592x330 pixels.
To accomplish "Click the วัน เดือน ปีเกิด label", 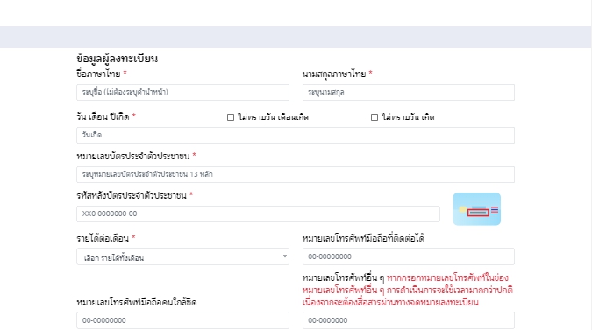I will [x=103, y=116].
